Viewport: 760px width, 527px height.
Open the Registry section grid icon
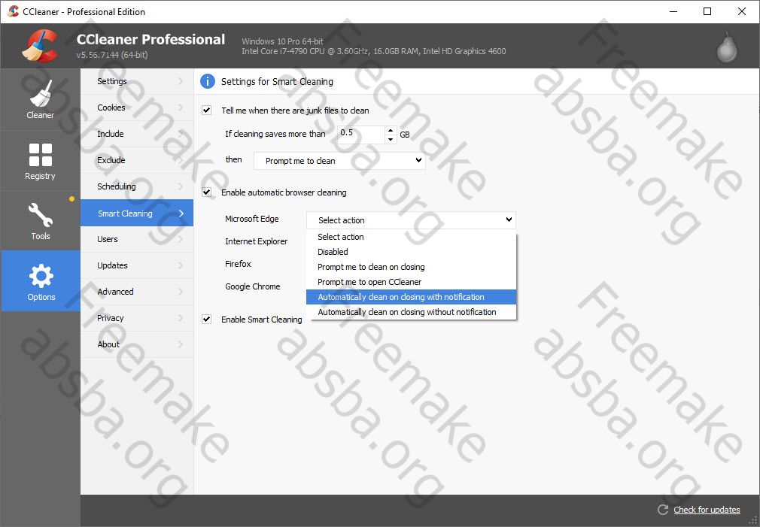click(x=40, y=155)
